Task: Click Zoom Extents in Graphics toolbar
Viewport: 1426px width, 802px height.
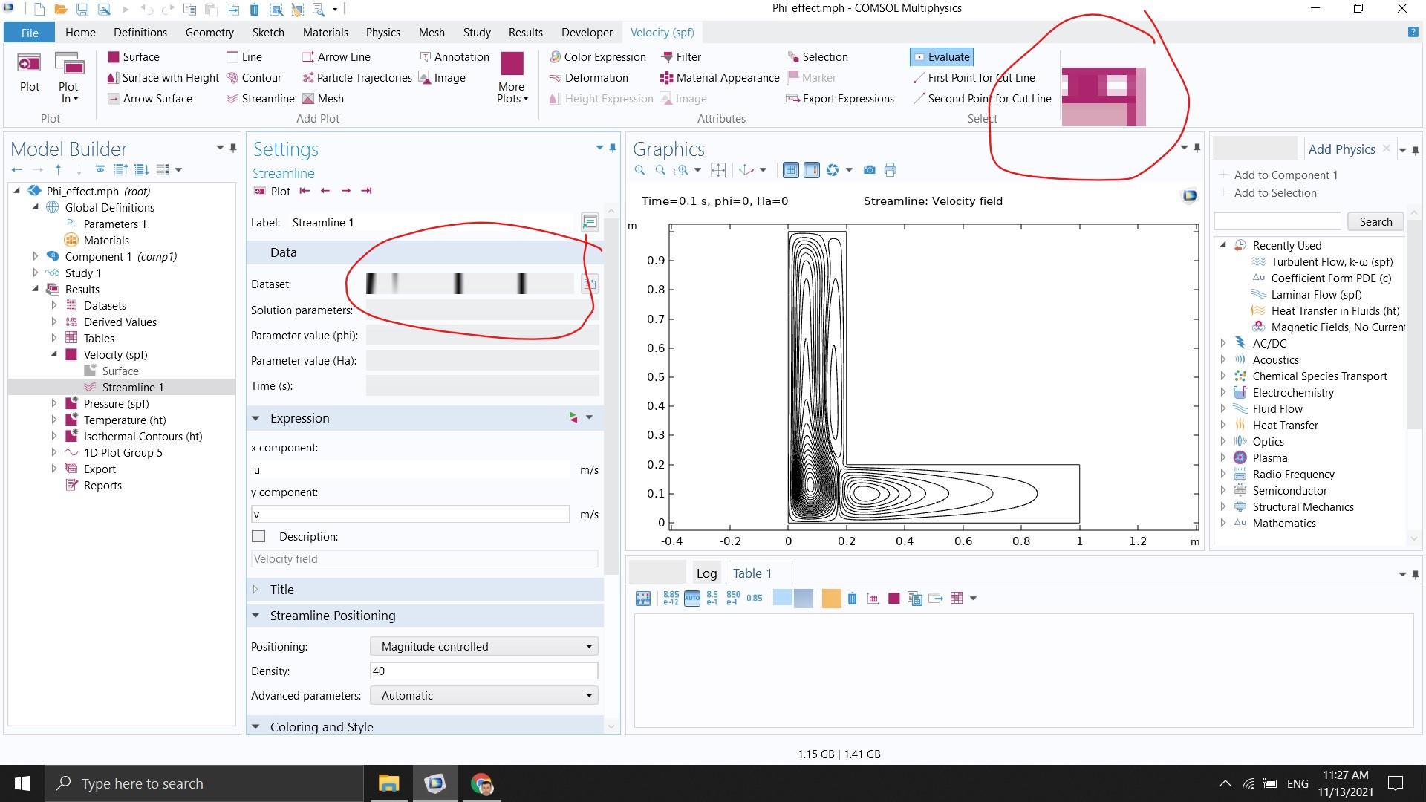Action: [x=718, y=170]
